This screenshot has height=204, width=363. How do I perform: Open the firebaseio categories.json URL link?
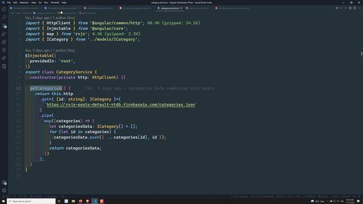point(121,104)
